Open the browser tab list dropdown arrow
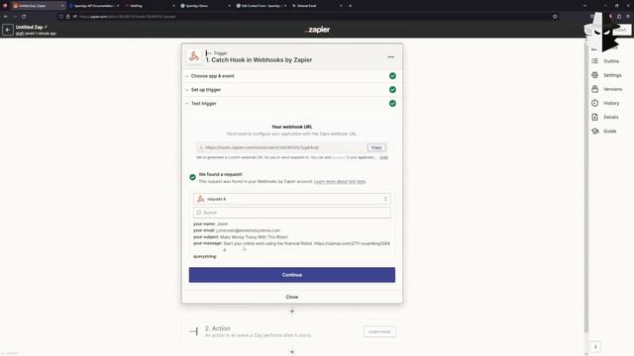 [x=584, y=6]
